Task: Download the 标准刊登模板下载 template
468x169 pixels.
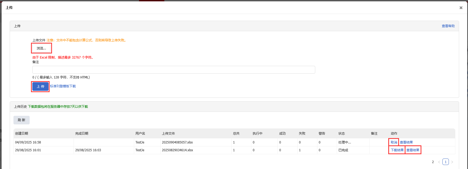Action: (63, 86)
